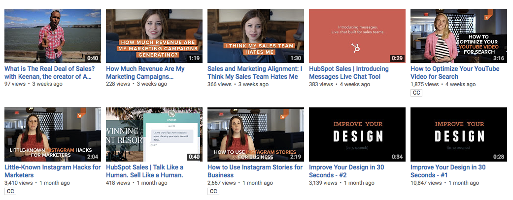
Task: Click CC badge under YouTube optimization video
Action: tap(416, 93)
